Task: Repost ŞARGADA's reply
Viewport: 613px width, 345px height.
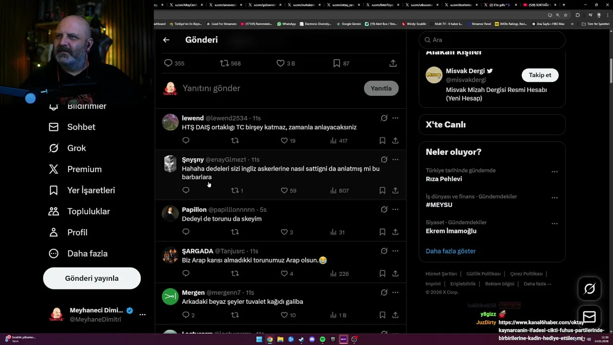Action: 235,274
